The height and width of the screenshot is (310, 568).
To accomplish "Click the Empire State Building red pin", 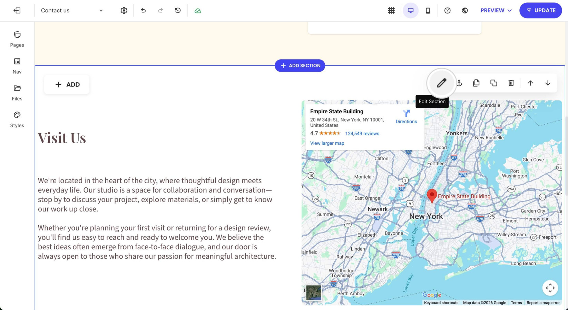I will pyautogui.click(x=432, y=196).
